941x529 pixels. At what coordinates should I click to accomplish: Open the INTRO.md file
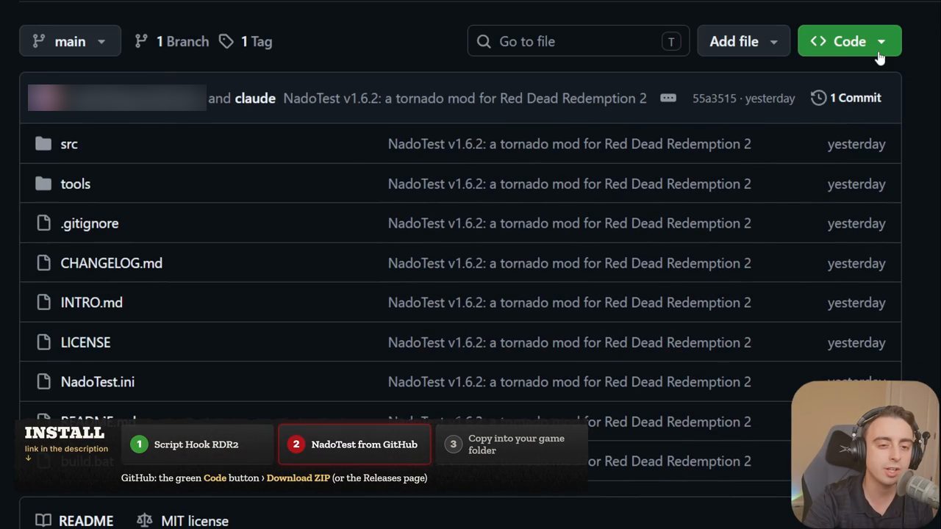pyautogui.click(x=91, y=303)
